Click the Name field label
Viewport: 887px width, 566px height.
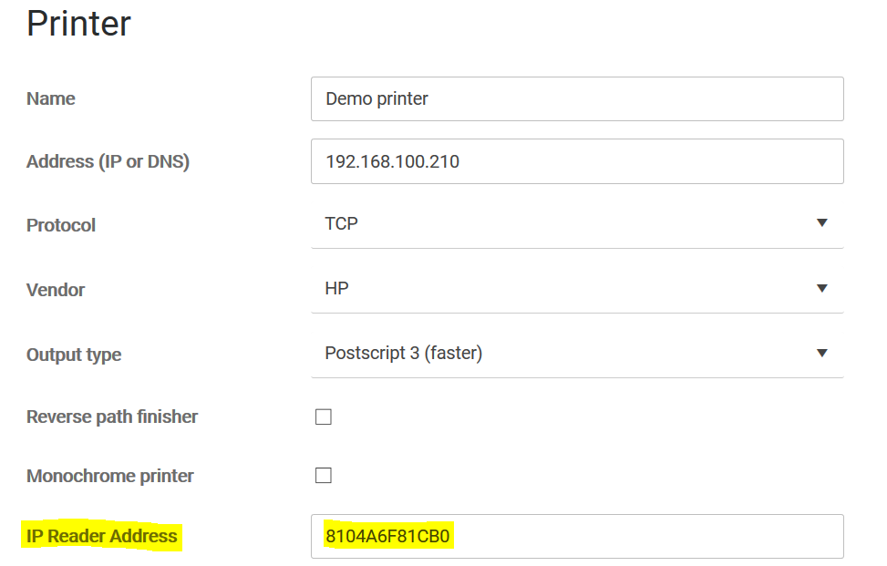[50, 98]
